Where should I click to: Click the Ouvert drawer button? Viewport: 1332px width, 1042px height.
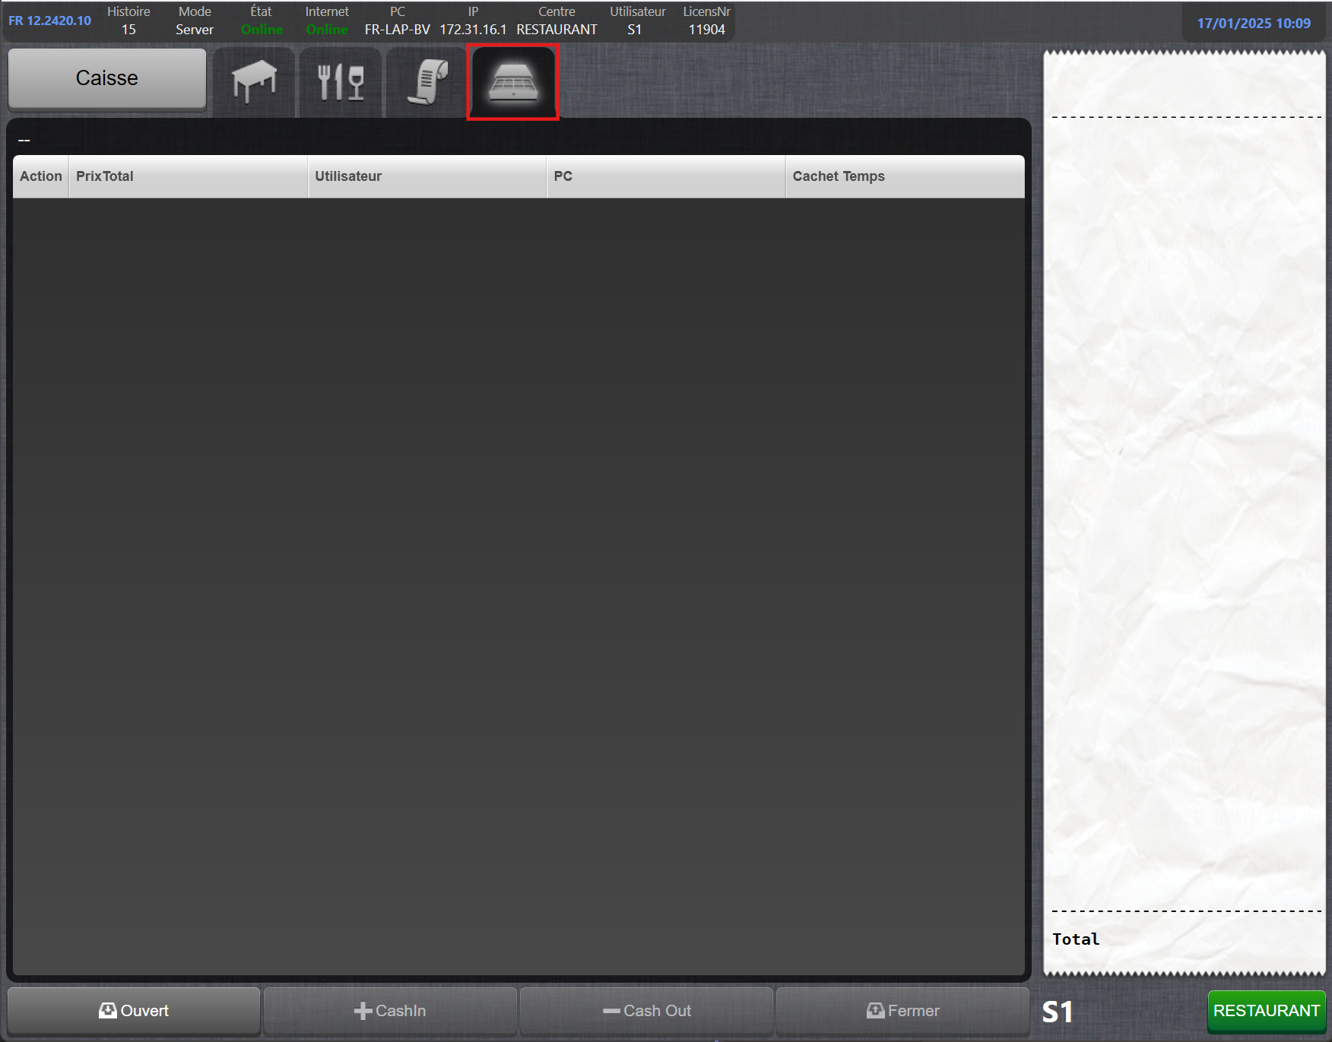(134, 1011)
